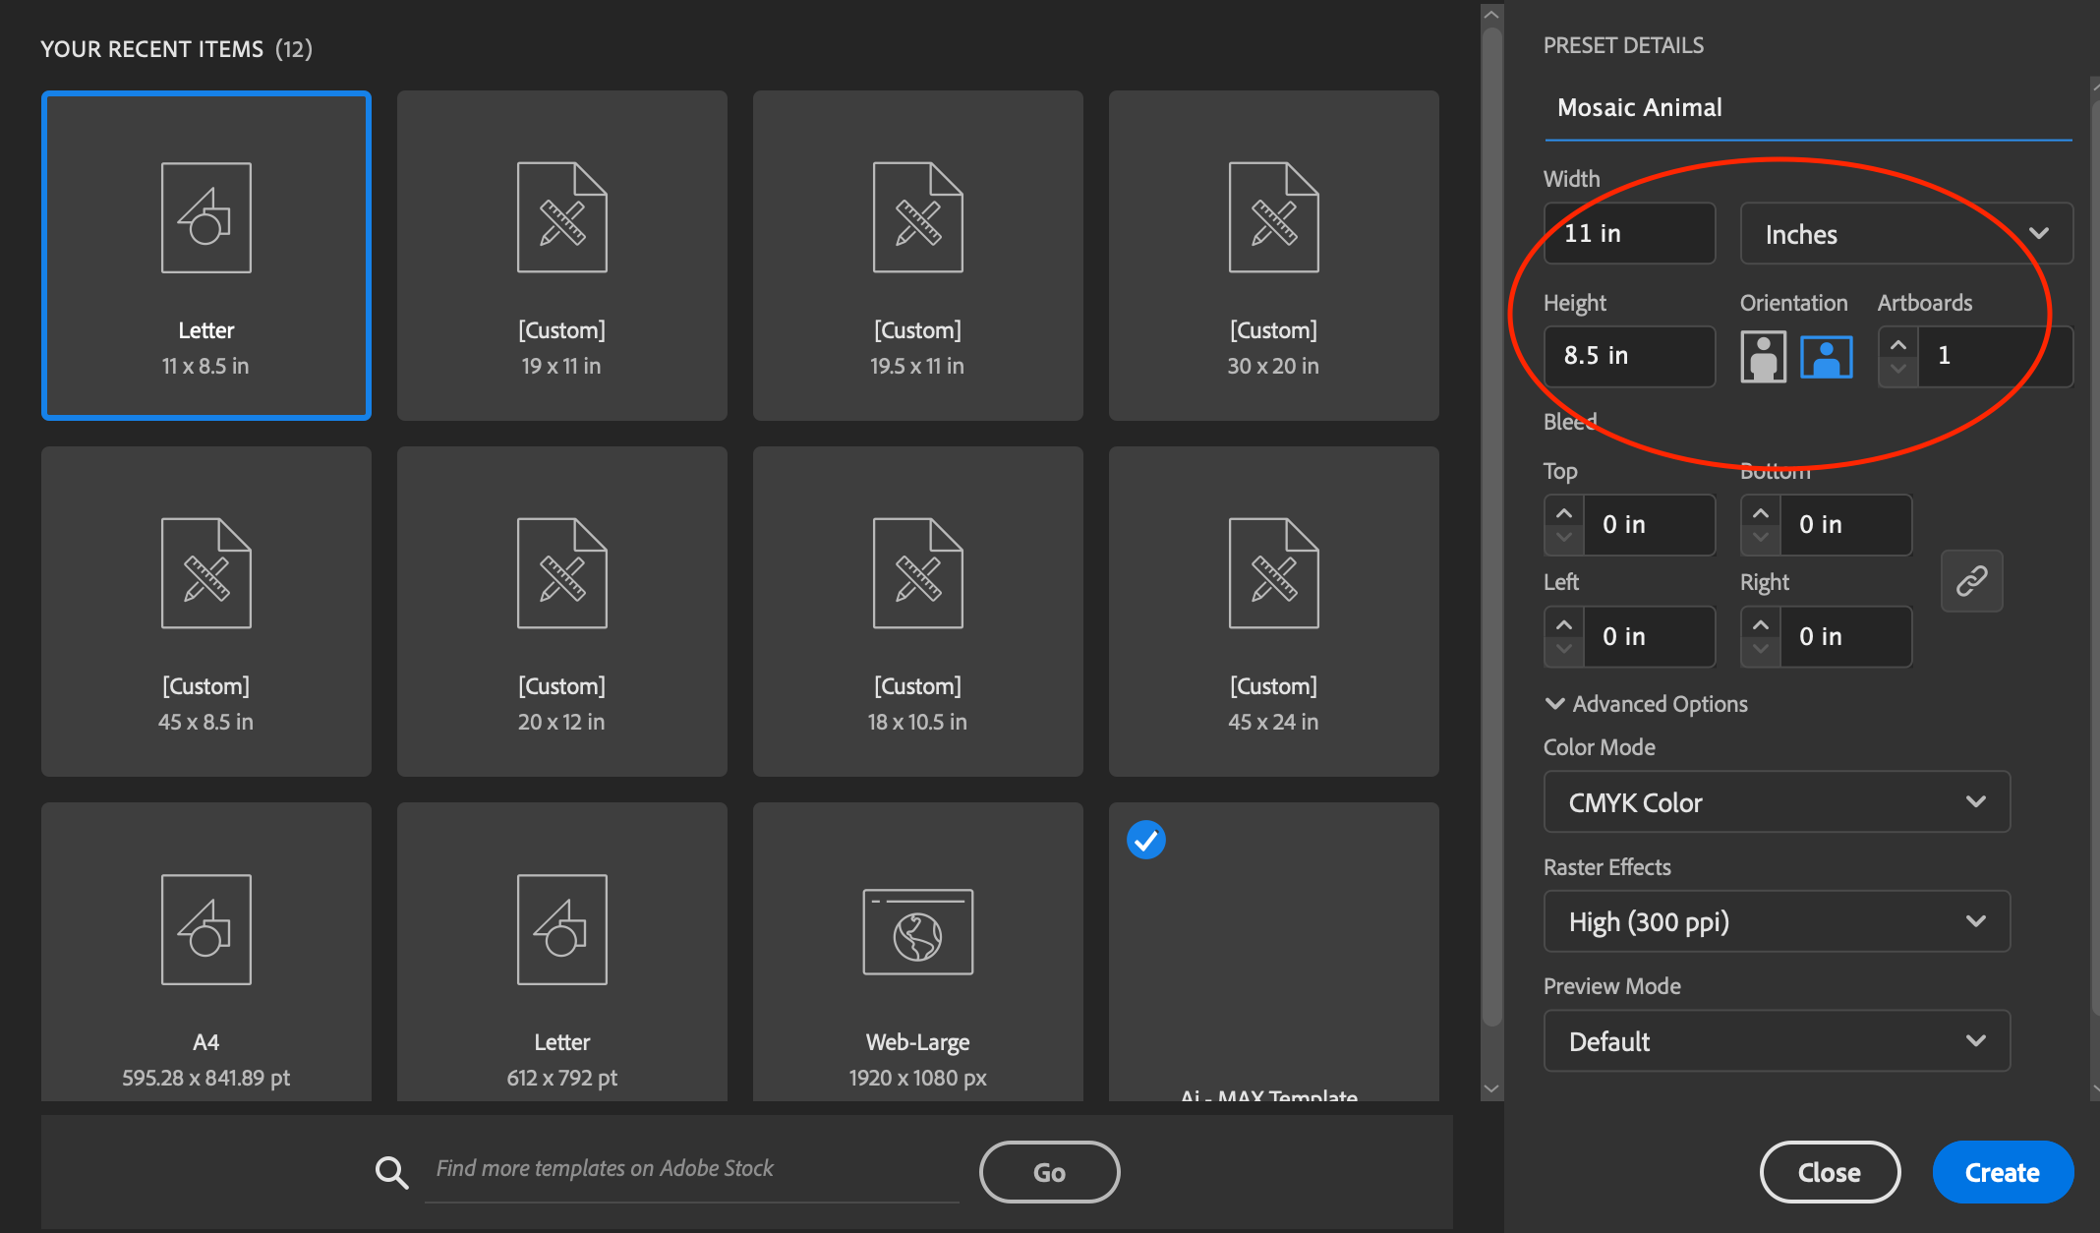Click the Width input field
This screenshot has height=1233, width=2100.
pos(1629,234)
